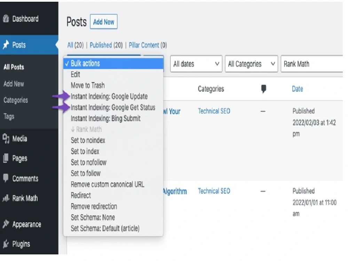Click the Media icon in the sidebar
The width and height of the screenshot is (348, 261).
(6, 139)
